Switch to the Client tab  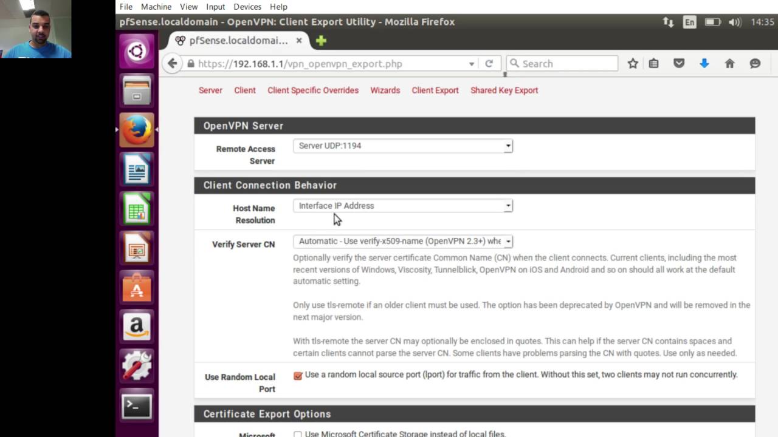click(x=245, y=90)
